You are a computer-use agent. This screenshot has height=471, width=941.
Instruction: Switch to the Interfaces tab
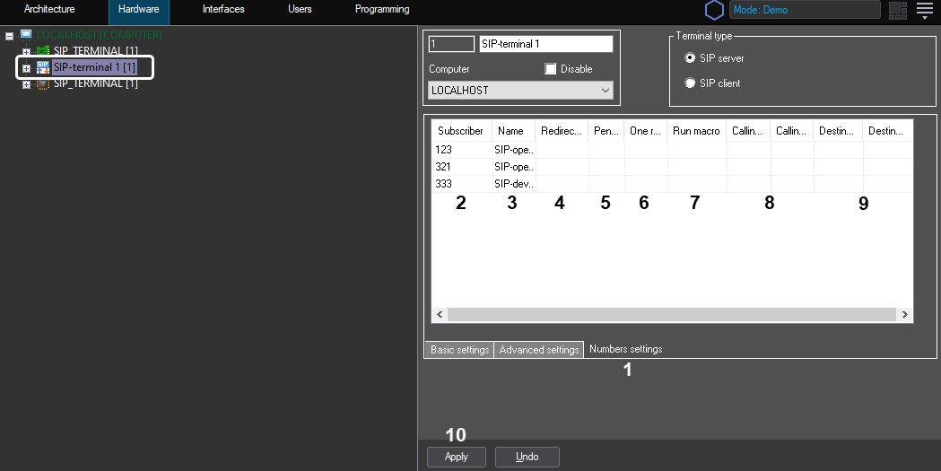(x=223, y=10)
